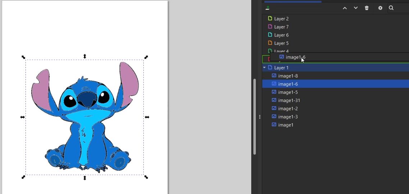Screen dimensions: 409x194
Task: Select the Layer 1 row
Action: coord(335,68)
